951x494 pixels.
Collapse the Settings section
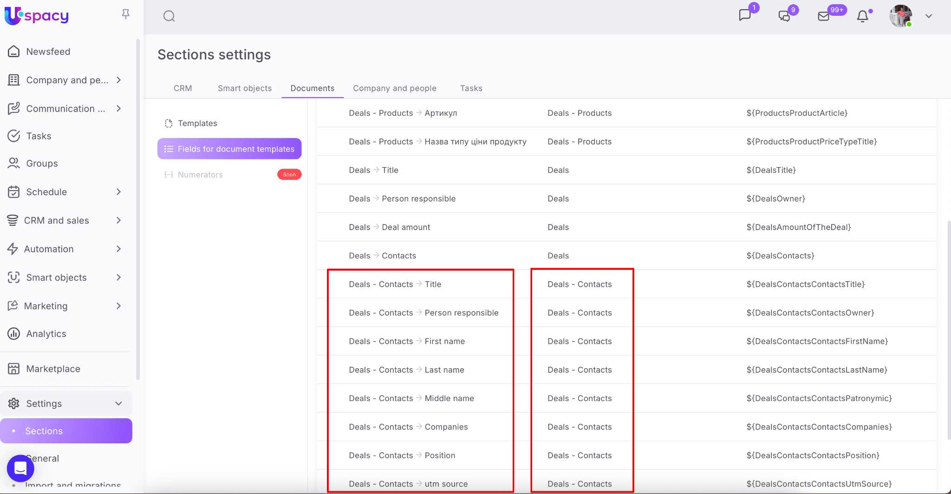[x=118, y=403]
